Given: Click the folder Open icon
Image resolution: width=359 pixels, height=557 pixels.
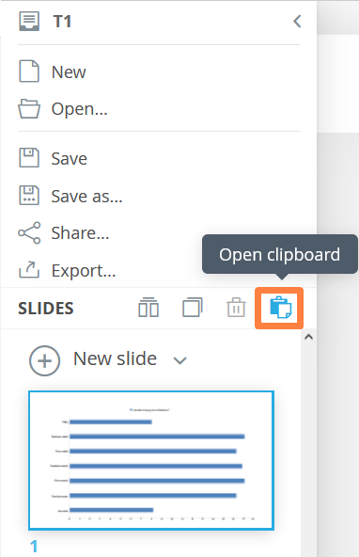Looking at the screenshot, I should pos(29,109).
